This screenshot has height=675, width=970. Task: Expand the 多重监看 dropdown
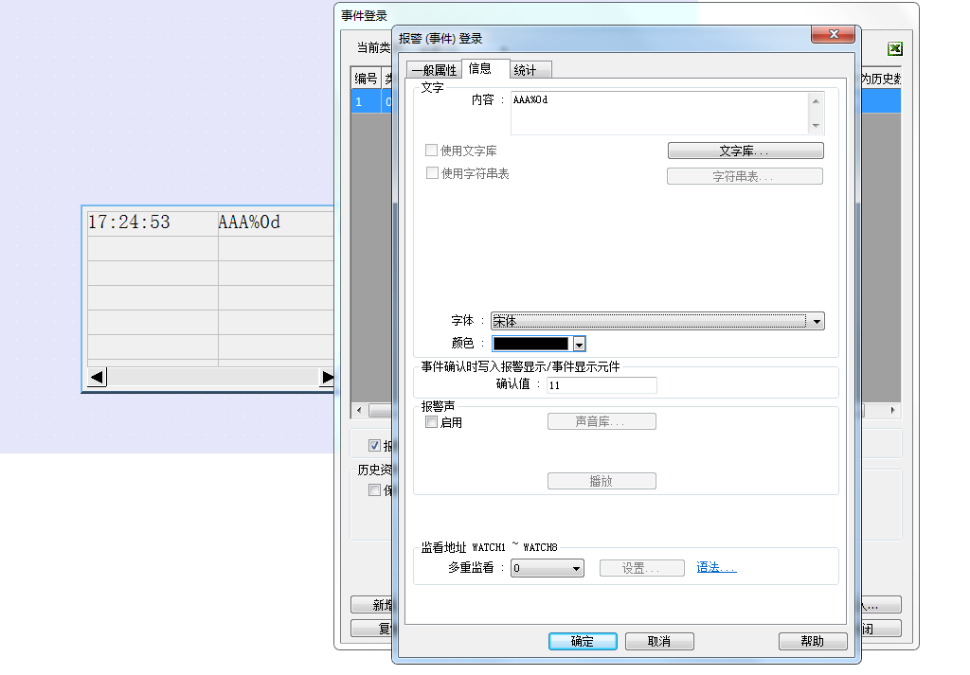(576, 569)
